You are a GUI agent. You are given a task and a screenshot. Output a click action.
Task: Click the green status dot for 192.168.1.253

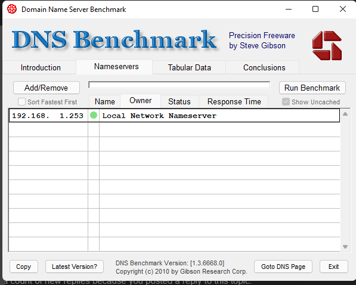(94, 115)
